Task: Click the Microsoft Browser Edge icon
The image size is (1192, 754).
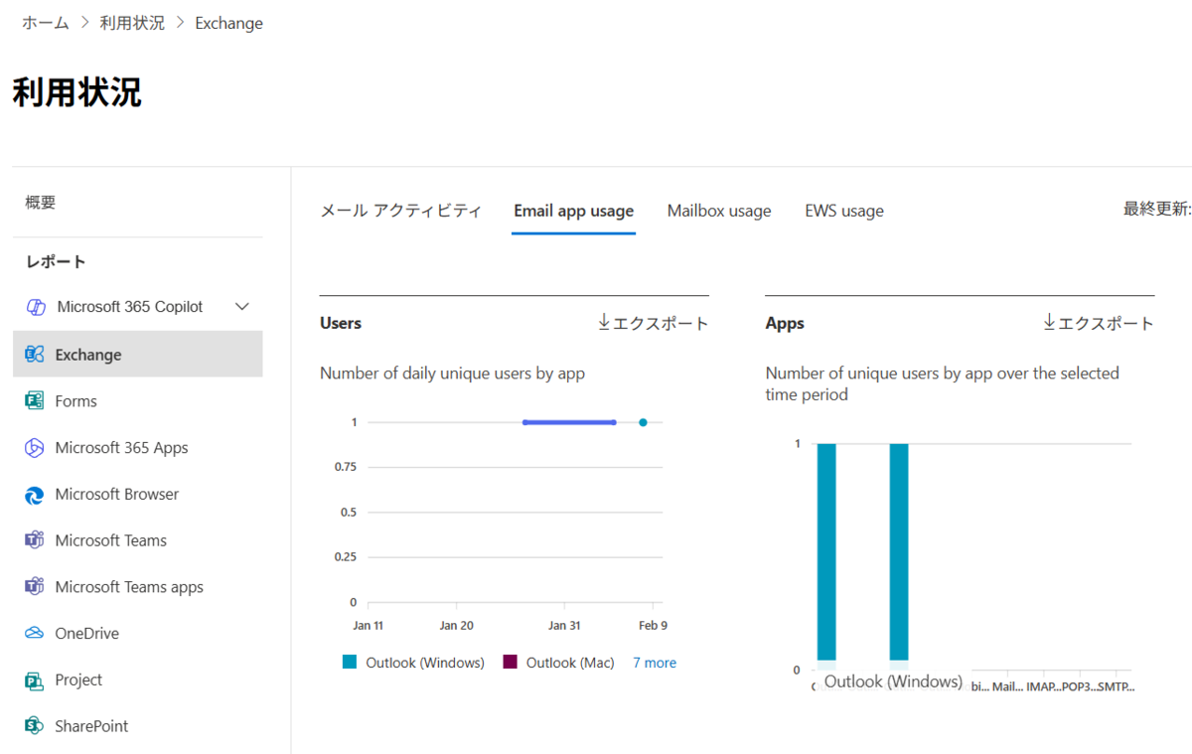Action: coord(35,495)
